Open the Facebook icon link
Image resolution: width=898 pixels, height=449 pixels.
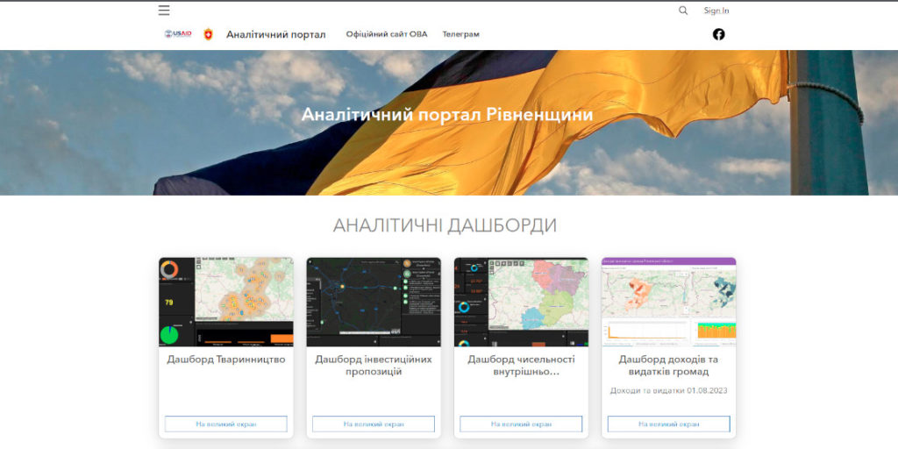tap(718, 34)
